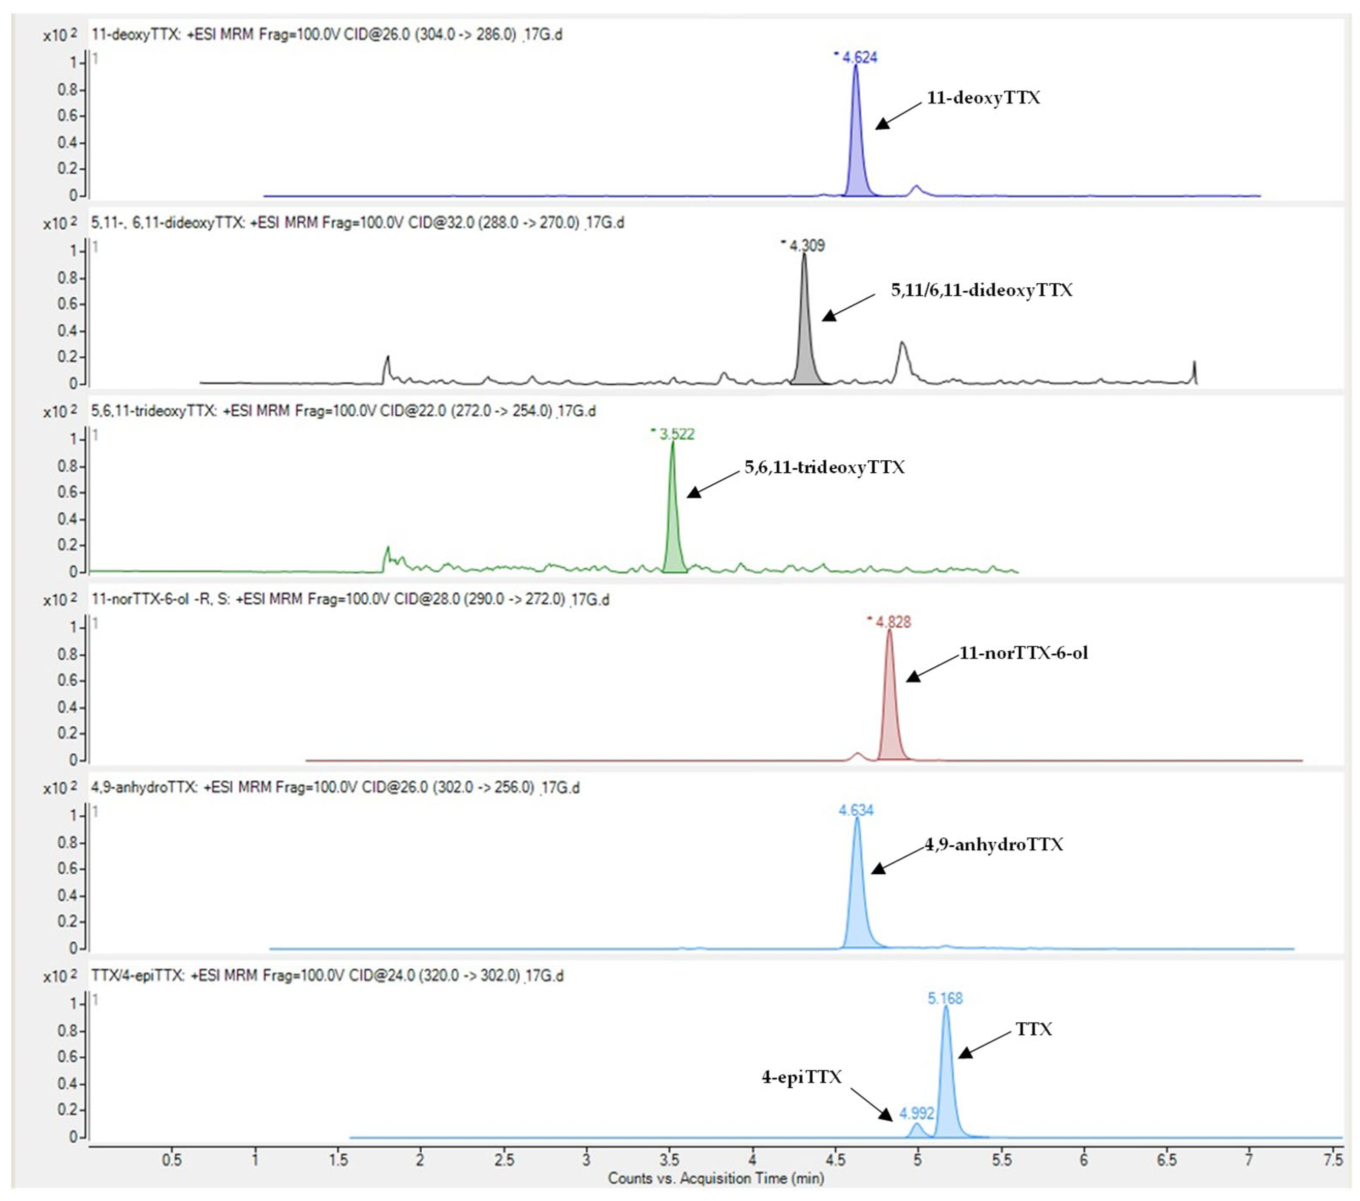The height and width of the screenshot is (1201, 1360).
Task: Click the 5.168 TTX peak label
Action: click(945, 999)
